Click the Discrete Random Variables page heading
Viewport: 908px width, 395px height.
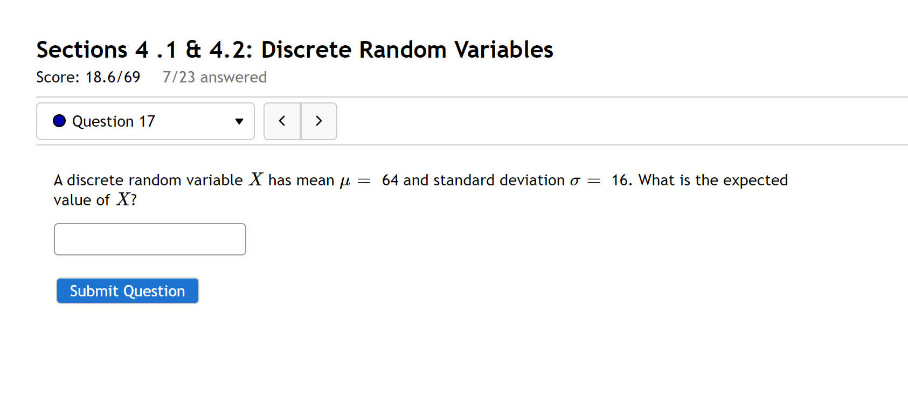click(x=295, y=50)
